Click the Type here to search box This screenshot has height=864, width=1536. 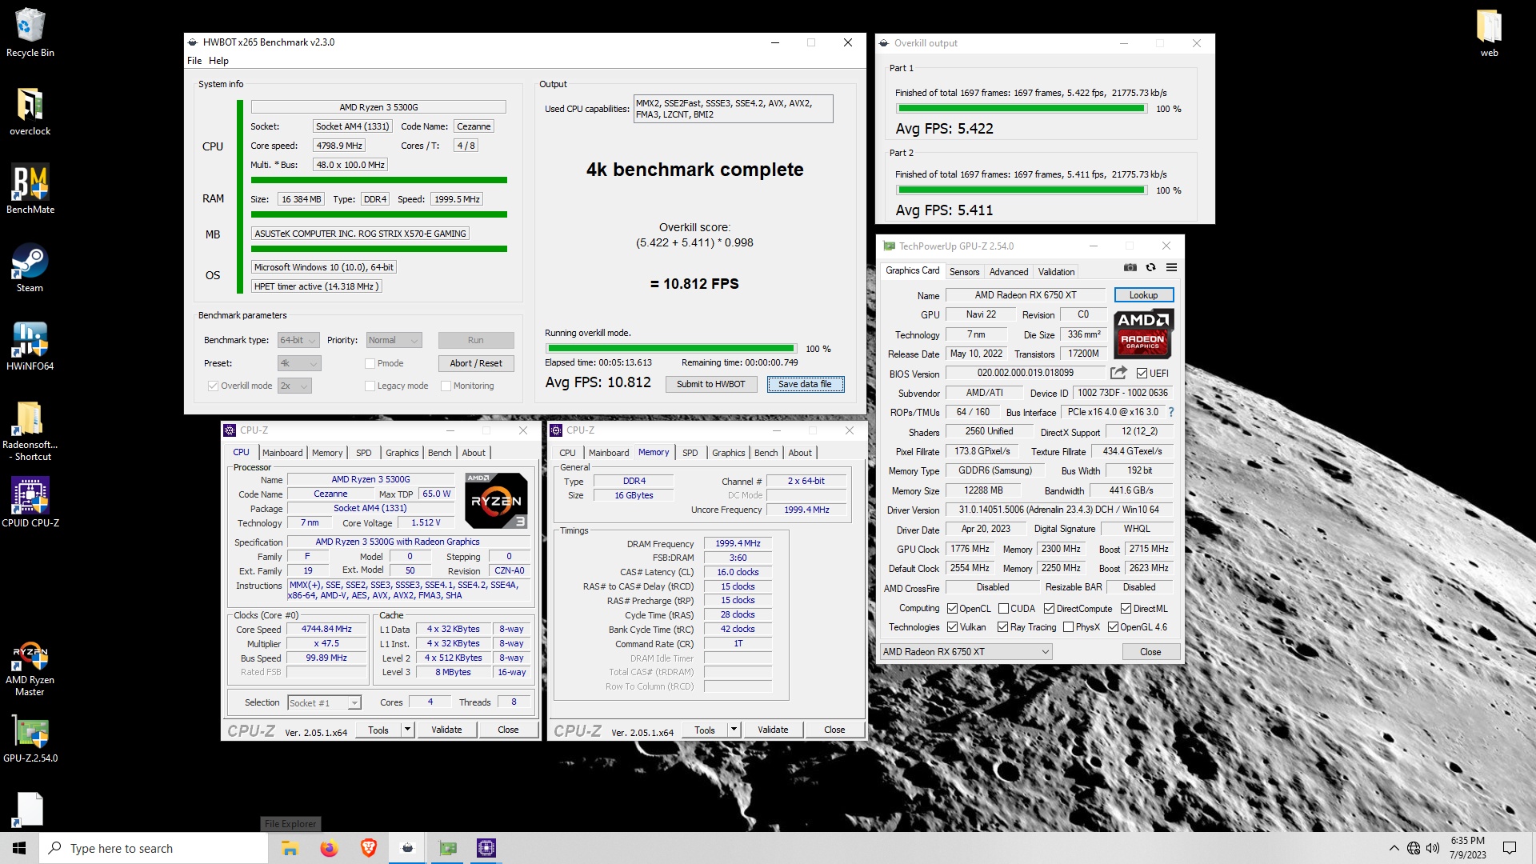154,848
